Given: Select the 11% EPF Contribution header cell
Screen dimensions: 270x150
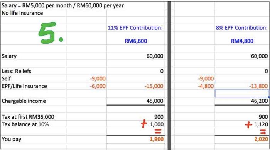Looking at the screenshot, I should click(x=135, y=28).
